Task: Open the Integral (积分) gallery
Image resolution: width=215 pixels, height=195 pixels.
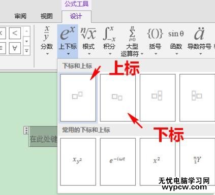Action: [x=109, y=40]
